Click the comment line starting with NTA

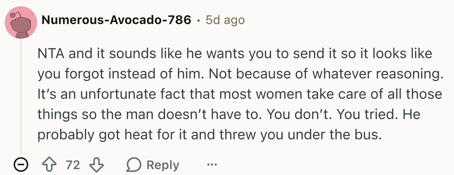(x=235, y=53)
